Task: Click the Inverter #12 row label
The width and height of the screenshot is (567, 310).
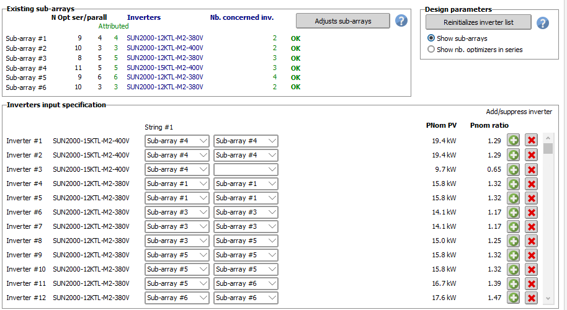Action: tap(26, 298)
